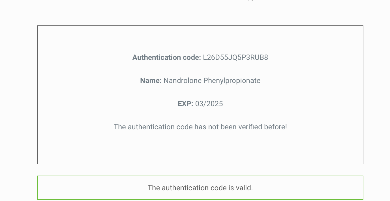Click the bold "Authentication code:" label
390x201 pixels.
click(166, 58)
